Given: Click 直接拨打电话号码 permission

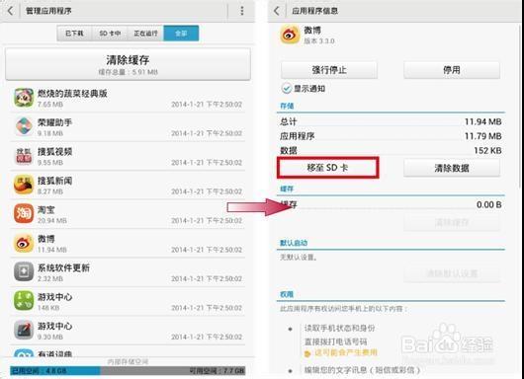Looking at the screenshot, I should 335,341.
